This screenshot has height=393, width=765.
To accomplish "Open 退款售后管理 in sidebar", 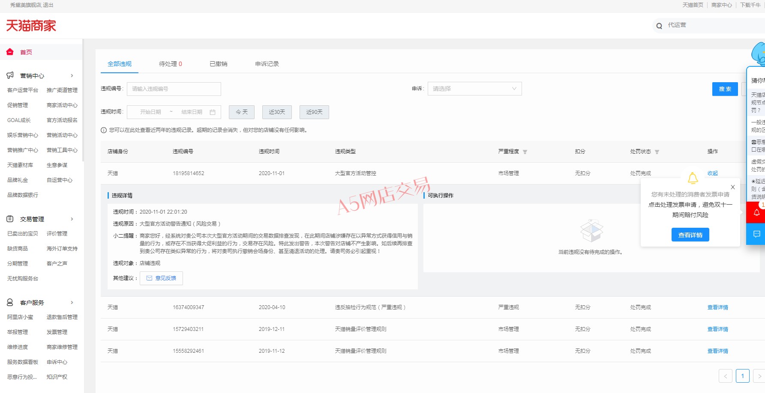I will click(x=62, y=317).
